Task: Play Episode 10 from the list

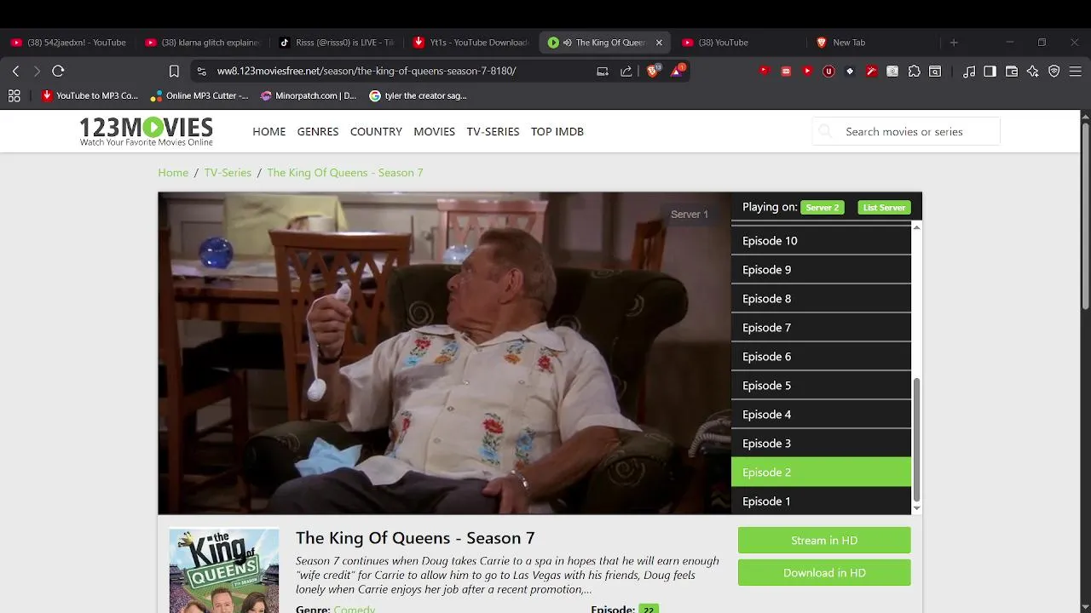Action: [821, 241]
